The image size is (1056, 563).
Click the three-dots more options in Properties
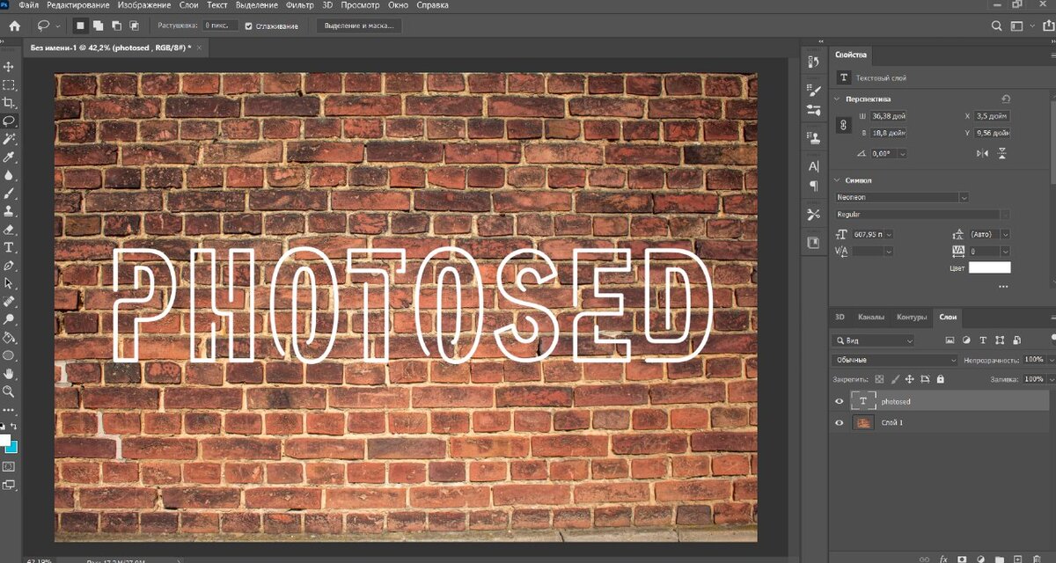click(x=1003, y=287)
